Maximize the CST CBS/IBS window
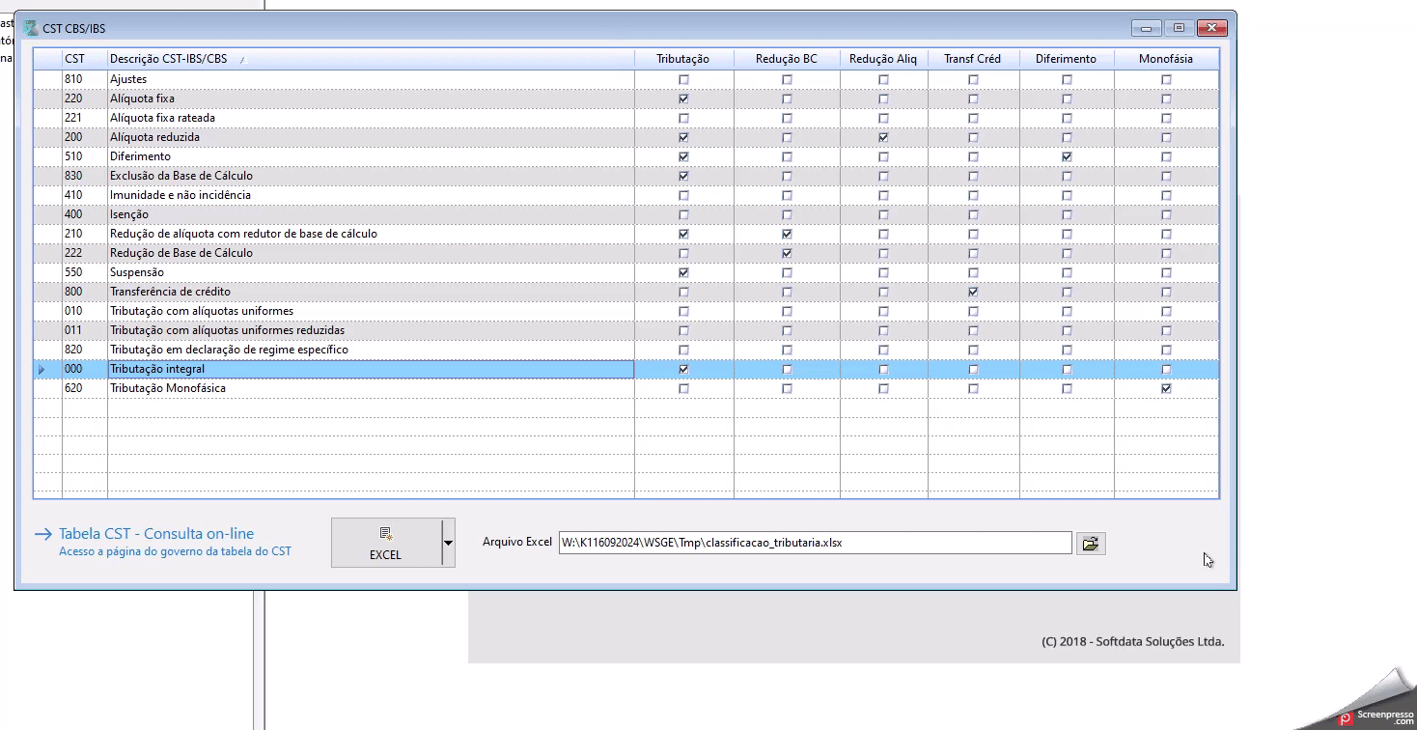This screenshot has height=730, width=1417. [x=1179, y=28]
